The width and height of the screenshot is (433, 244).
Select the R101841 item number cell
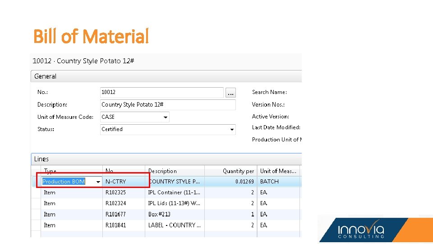pyautogui.click(x=124, y=225)
